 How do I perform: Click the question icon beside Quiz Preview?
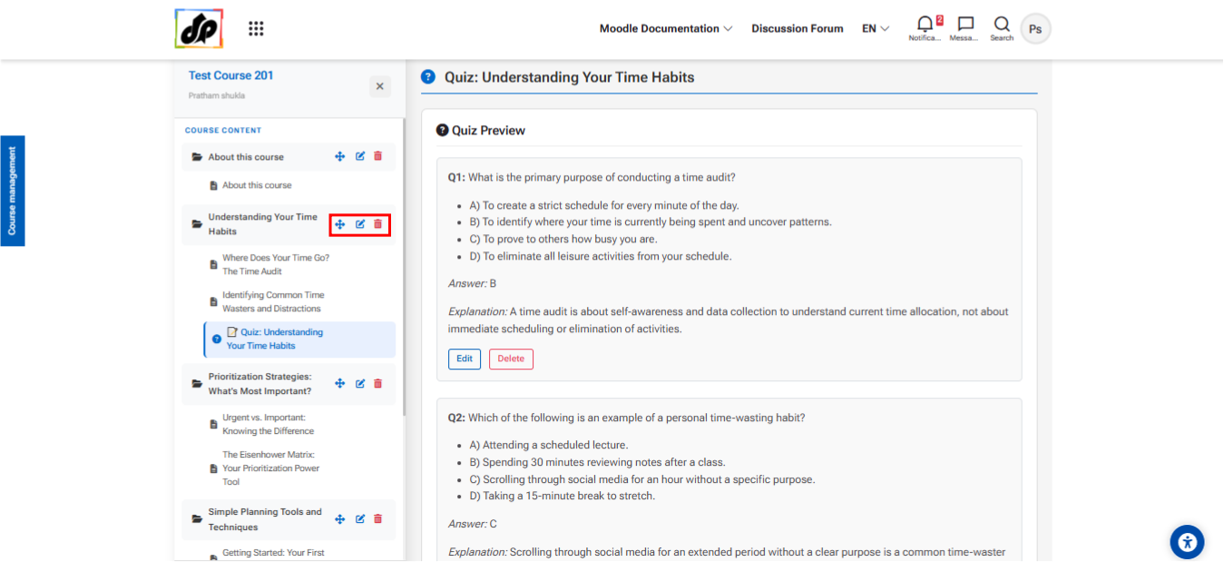[443, 130]
